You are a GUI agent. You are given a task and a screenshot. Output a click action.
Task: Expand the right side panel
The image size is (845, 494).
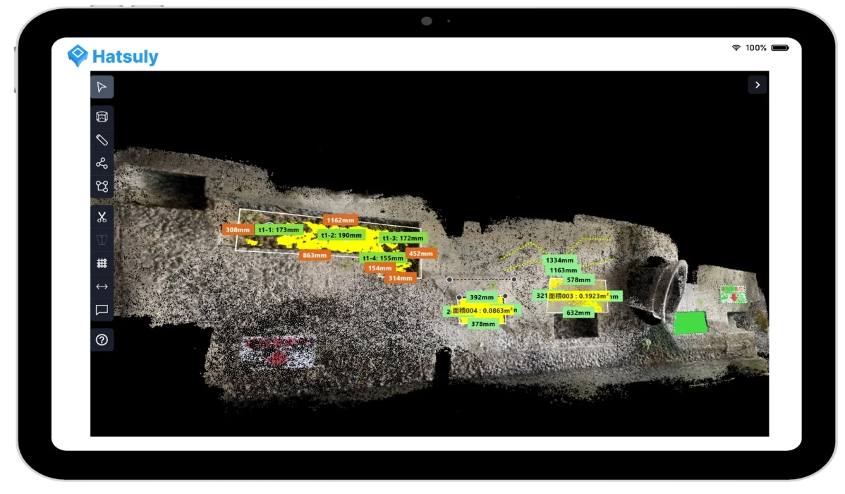point(757,85)
